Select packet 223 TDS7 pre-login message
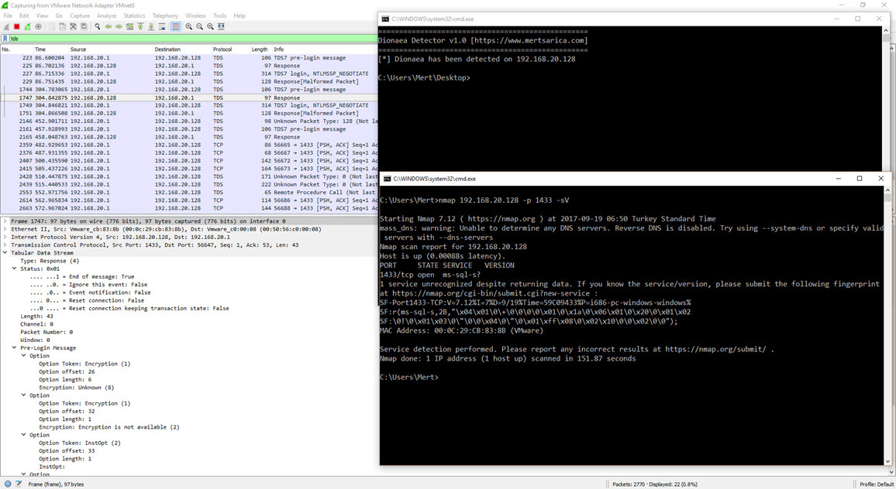The image size is (896, 489). (x=189, y=57)
